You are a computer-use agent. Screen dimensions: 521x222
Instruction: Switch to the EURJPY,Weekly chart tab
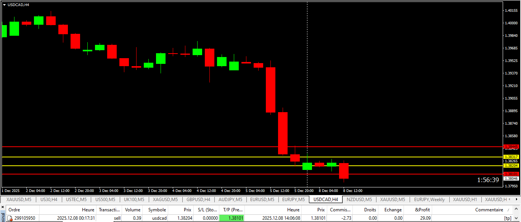[x=429, y=199]
